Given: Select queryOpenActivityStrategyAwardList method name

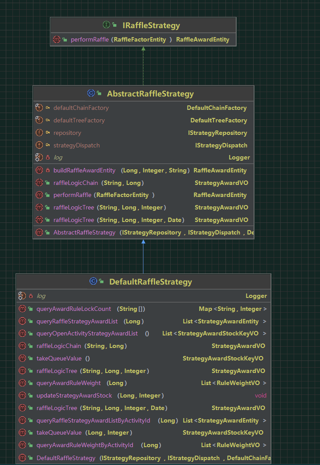Looking at the screenshot, I should 87,333.
